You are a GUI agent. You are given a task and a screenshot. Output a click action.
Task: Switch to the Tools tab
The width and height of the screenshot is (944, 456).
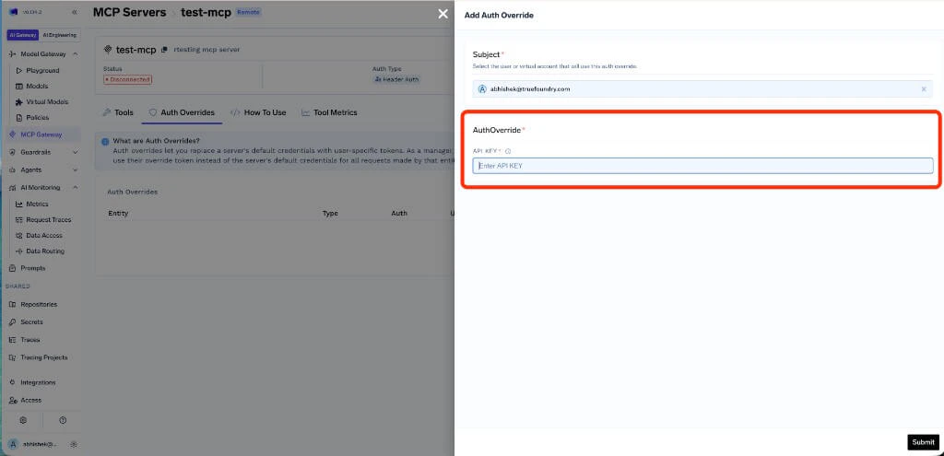[118, 112]
